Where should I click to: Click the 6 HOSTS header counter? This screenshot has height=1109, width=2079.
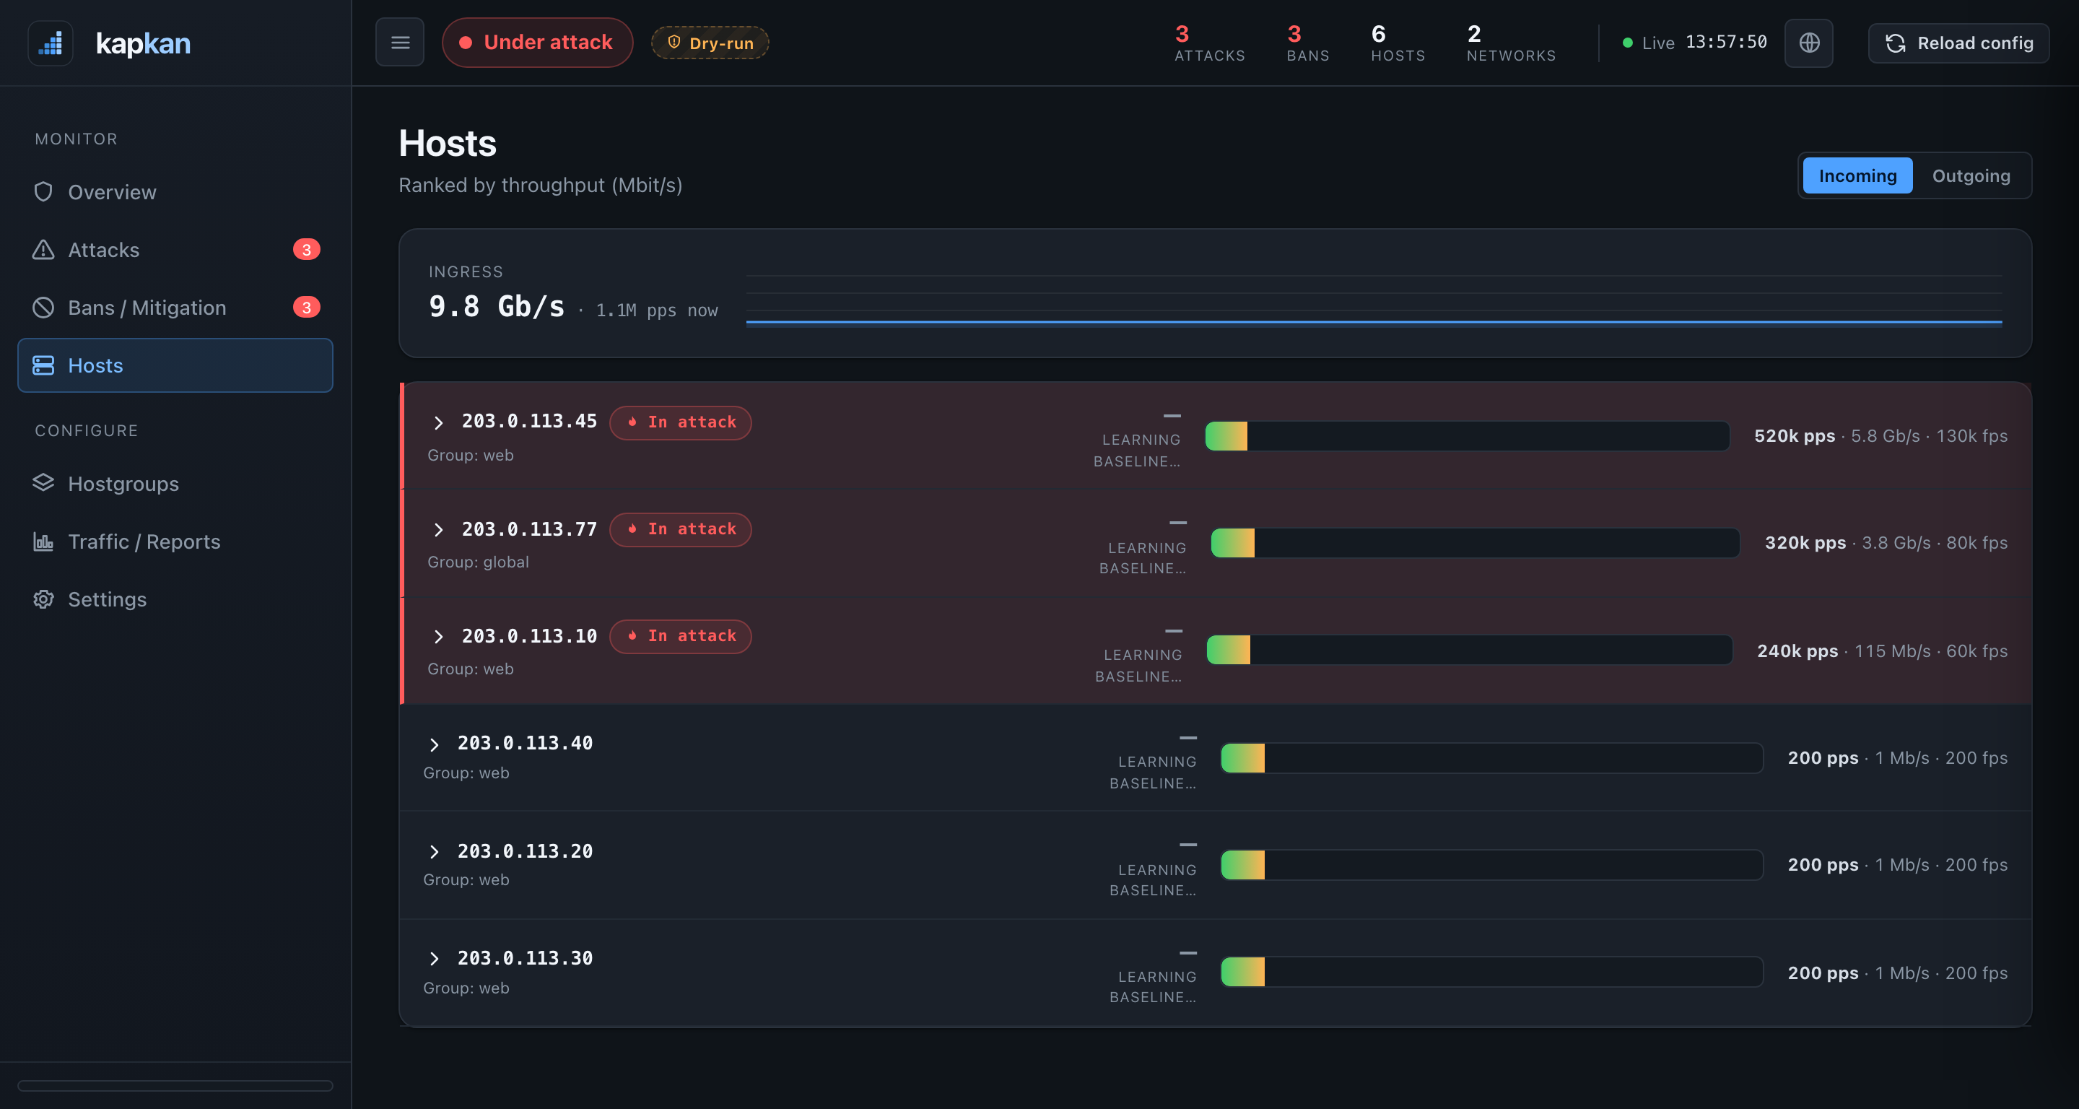tap(1398, 43)
